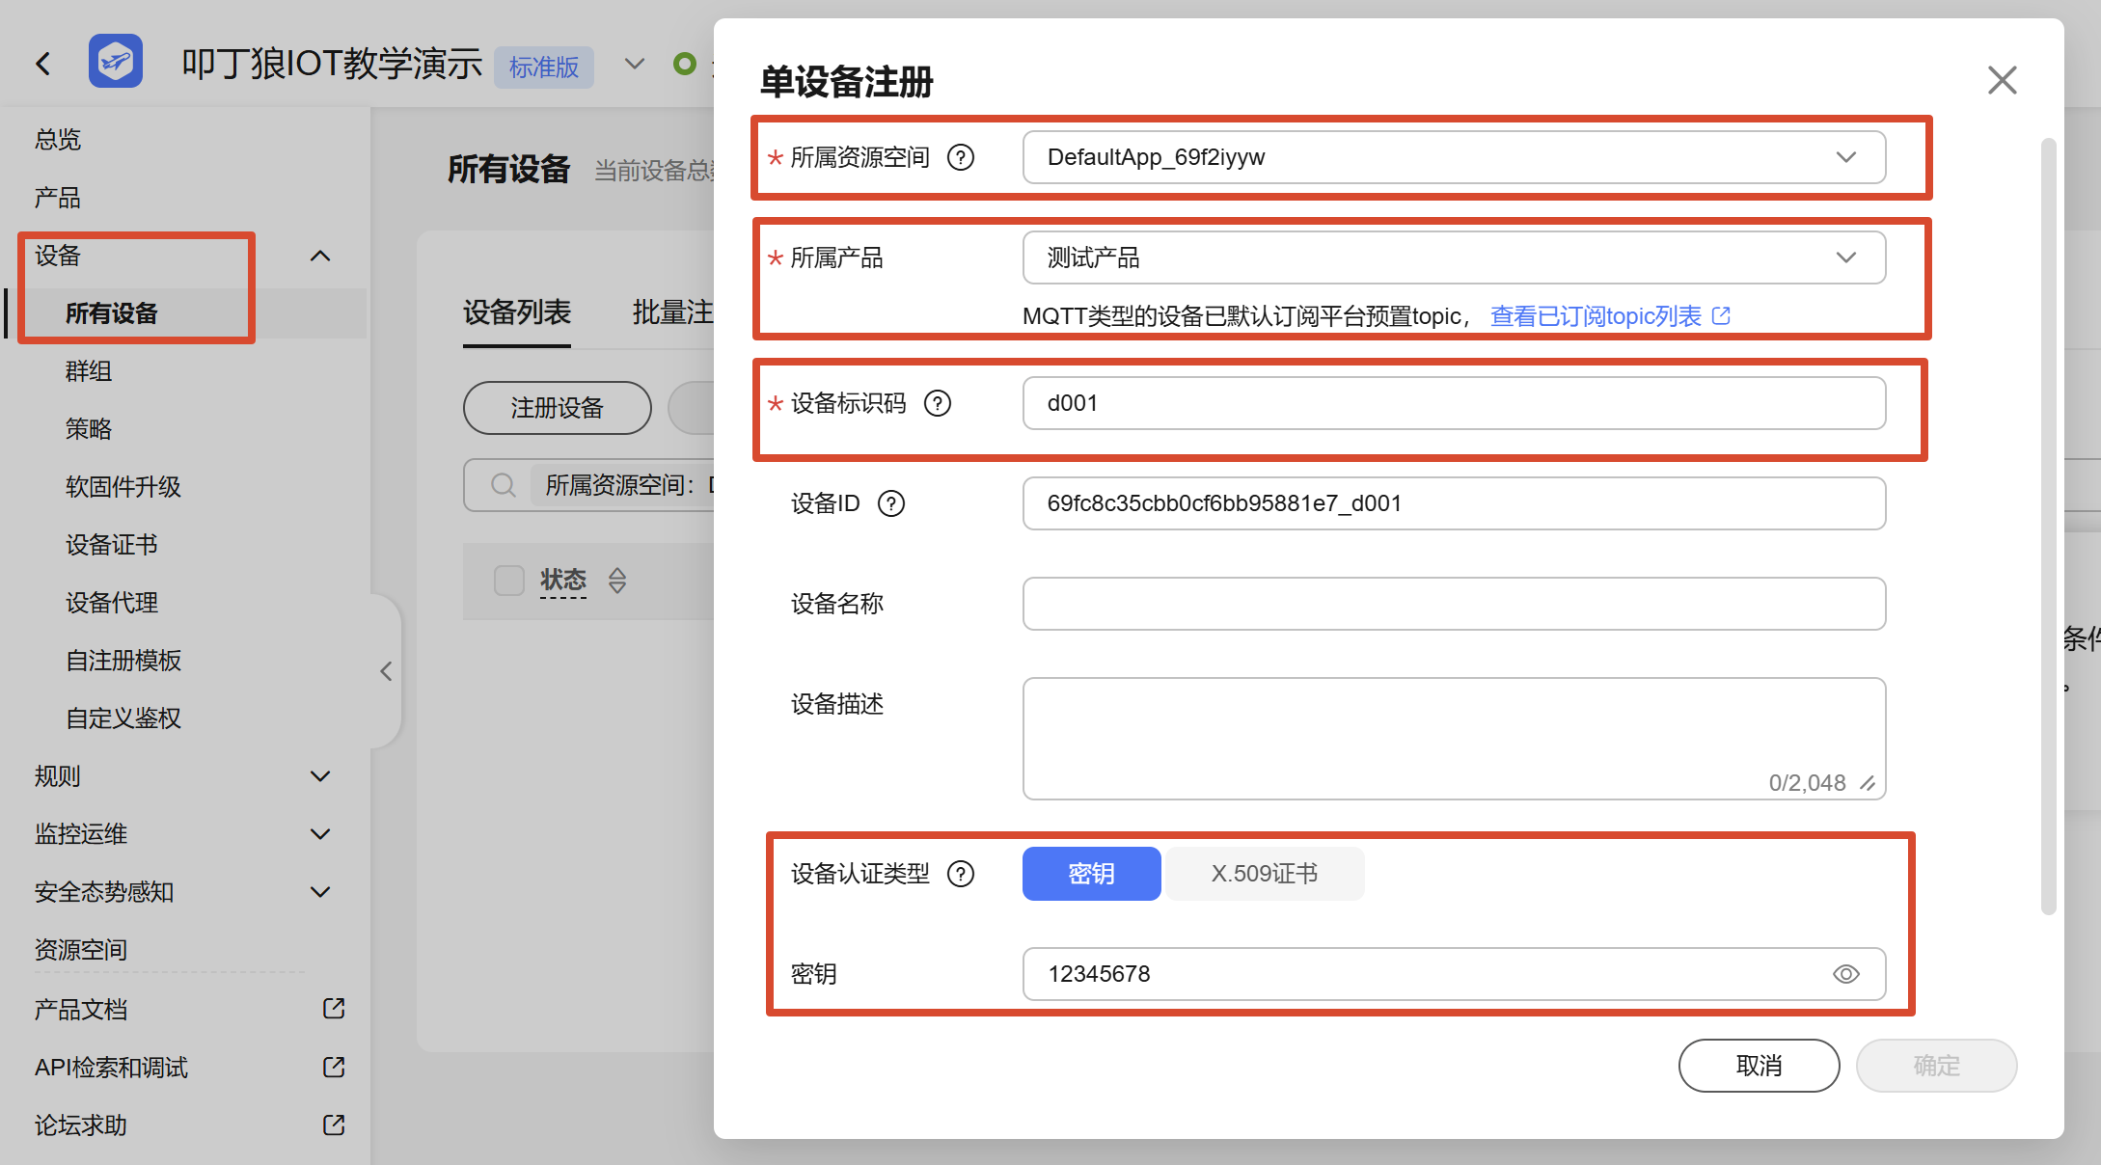
Task: Open 软固件升级 in the sidebar
Action: [123, 487]
